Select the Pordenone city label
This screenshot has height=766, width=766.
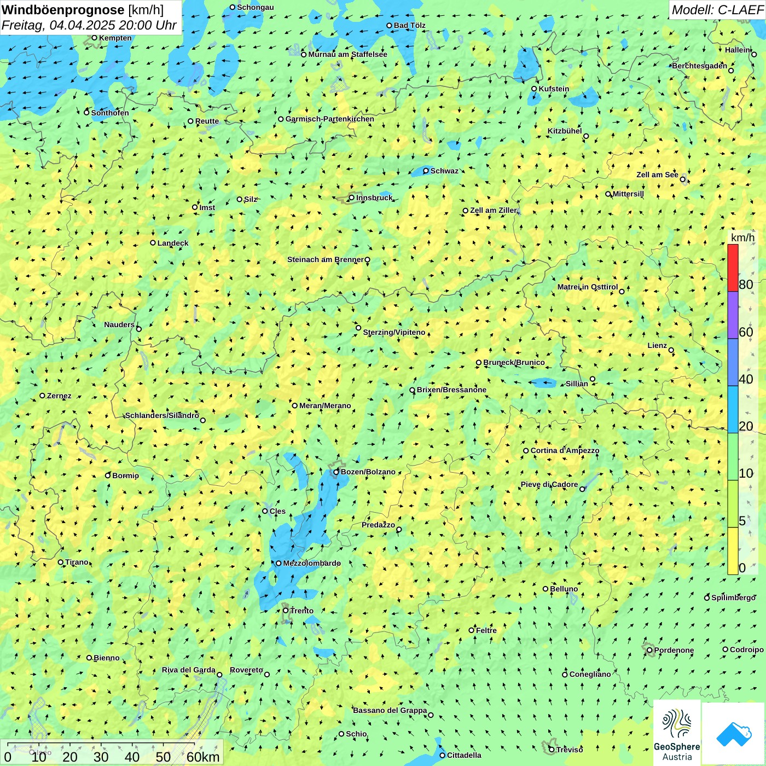pyautogui.click(x=674, y=650)
